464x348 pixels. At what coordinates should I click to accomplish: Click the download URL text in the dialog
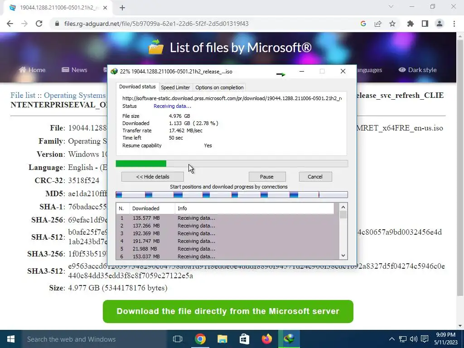coord(232,98)
